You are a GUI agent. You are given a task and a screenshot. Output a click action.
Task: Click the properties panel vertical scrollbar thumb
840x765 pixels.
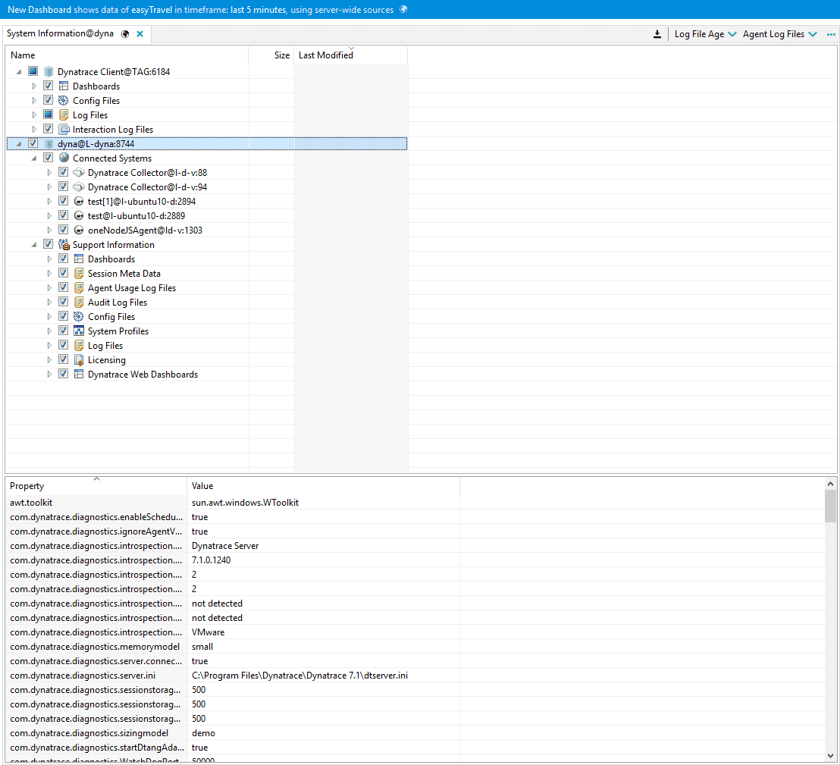pyautogui.click(x=830, y=506)
